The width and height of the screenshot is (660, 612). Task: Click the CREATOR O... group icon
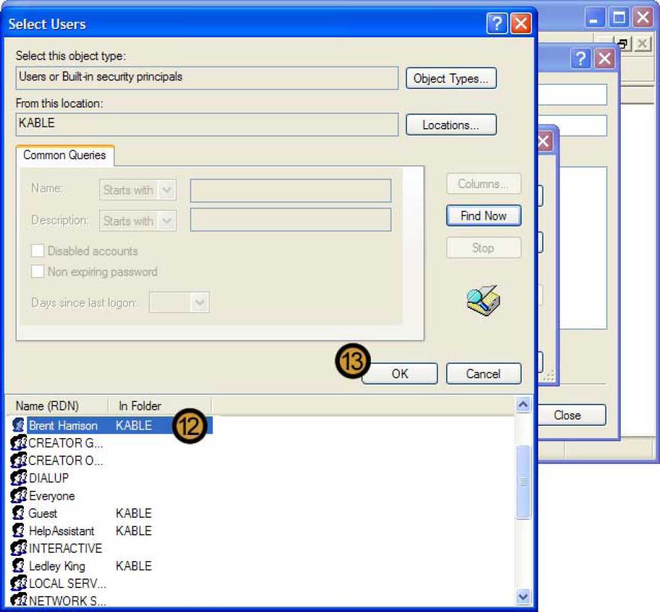pos(18,461)
